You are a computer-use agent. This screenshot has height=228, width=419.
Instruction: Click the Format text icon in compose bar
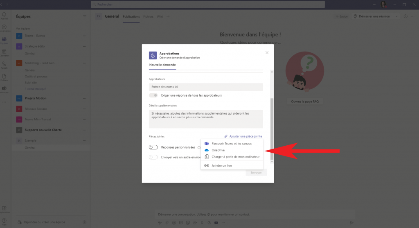pyautogui.click(x=160, y=223)
